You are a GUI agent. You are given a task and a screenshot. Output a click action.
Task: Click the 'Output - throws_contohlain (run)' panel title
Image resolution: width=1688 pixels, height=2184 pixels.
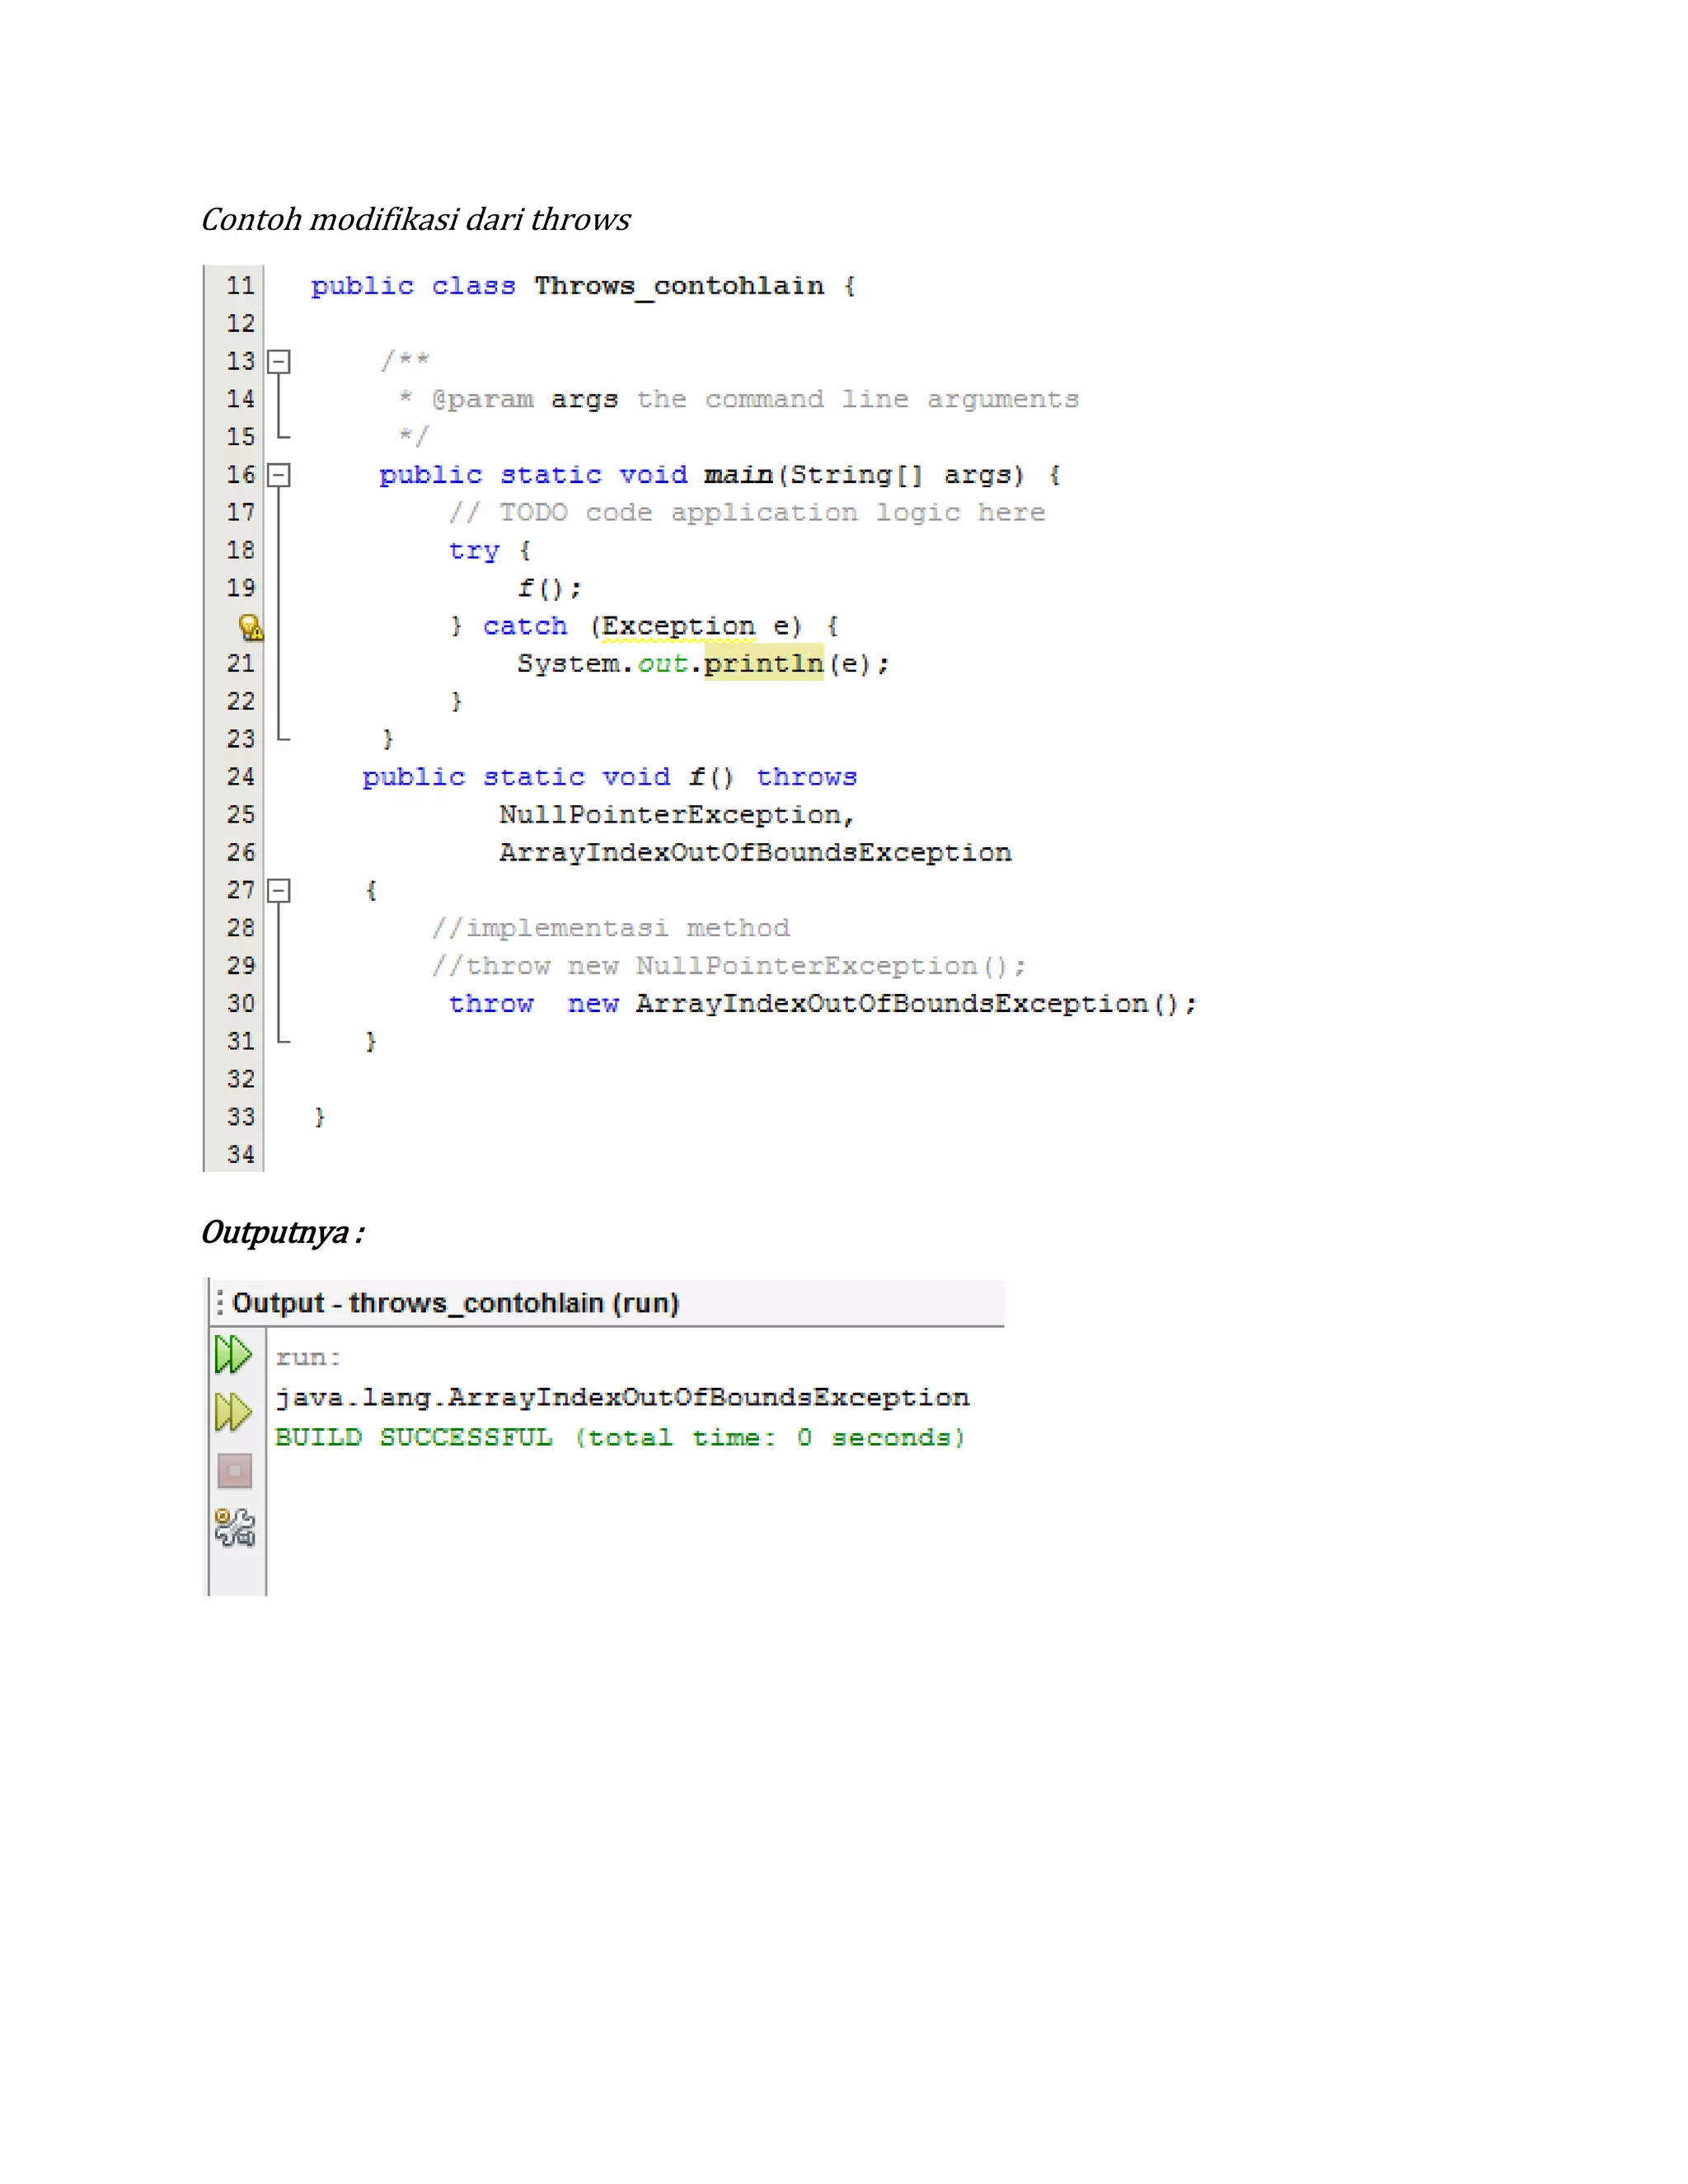pyautogui.click(x=455, y=1303)
